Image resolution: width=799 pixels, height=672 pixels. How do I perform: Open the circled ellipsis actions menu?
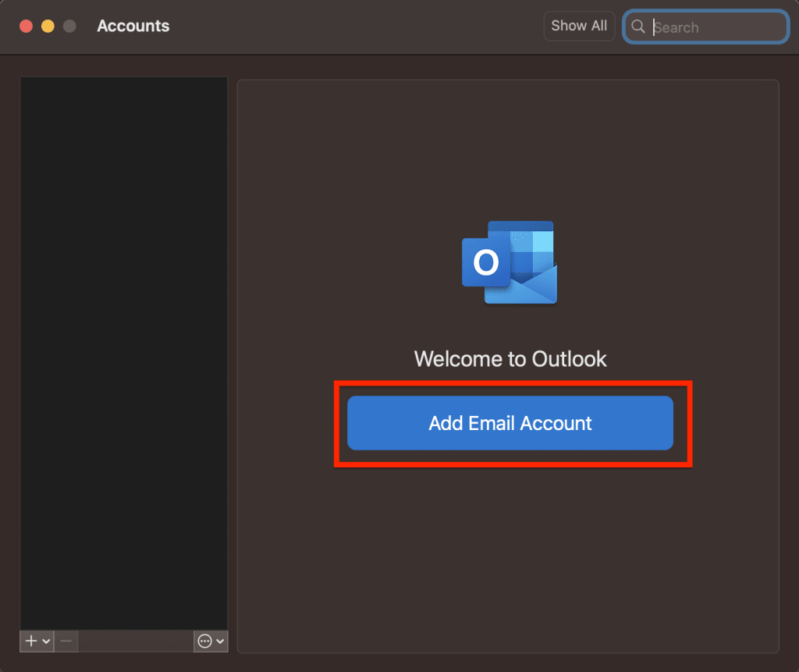pos(205,641)
